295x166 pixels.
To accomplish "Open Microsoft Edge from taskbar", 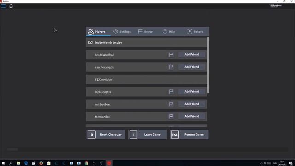I will click(26, 163).
